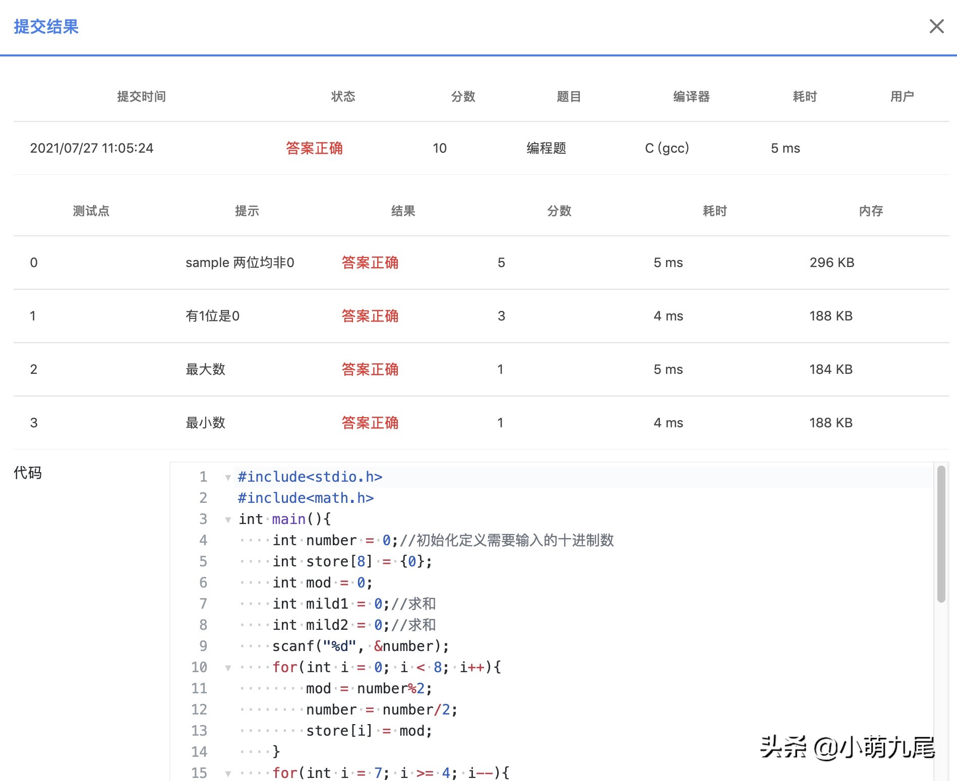Click hint 'sample 两位均非0' for test 0
The height and width of the screenshot is (781, 957).
240,263
